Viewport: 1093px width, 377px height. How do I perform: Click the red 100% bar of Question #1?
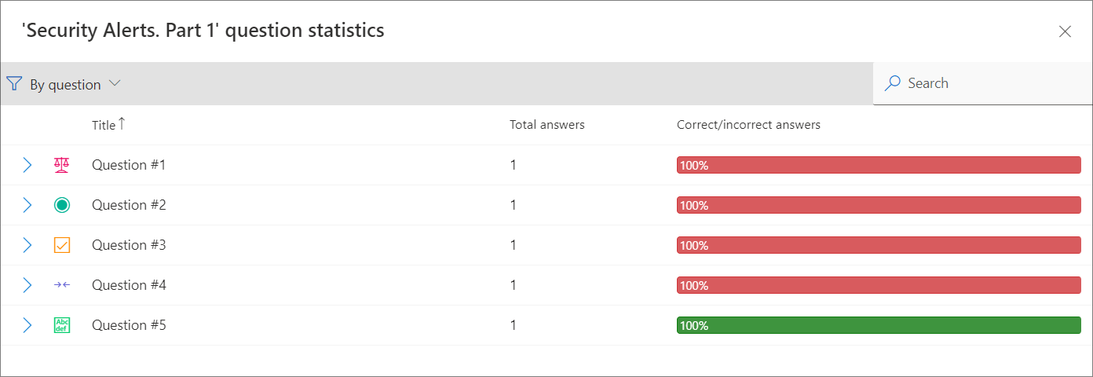879,165
